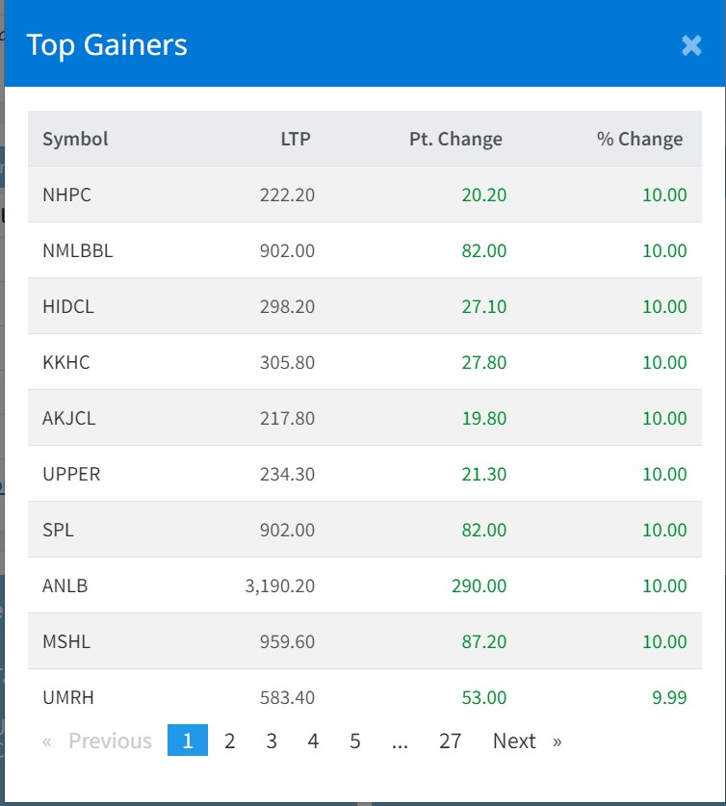Screen dimensions: 726x806
Task: Open the MSHL stock row
Action: click(66, 641)
